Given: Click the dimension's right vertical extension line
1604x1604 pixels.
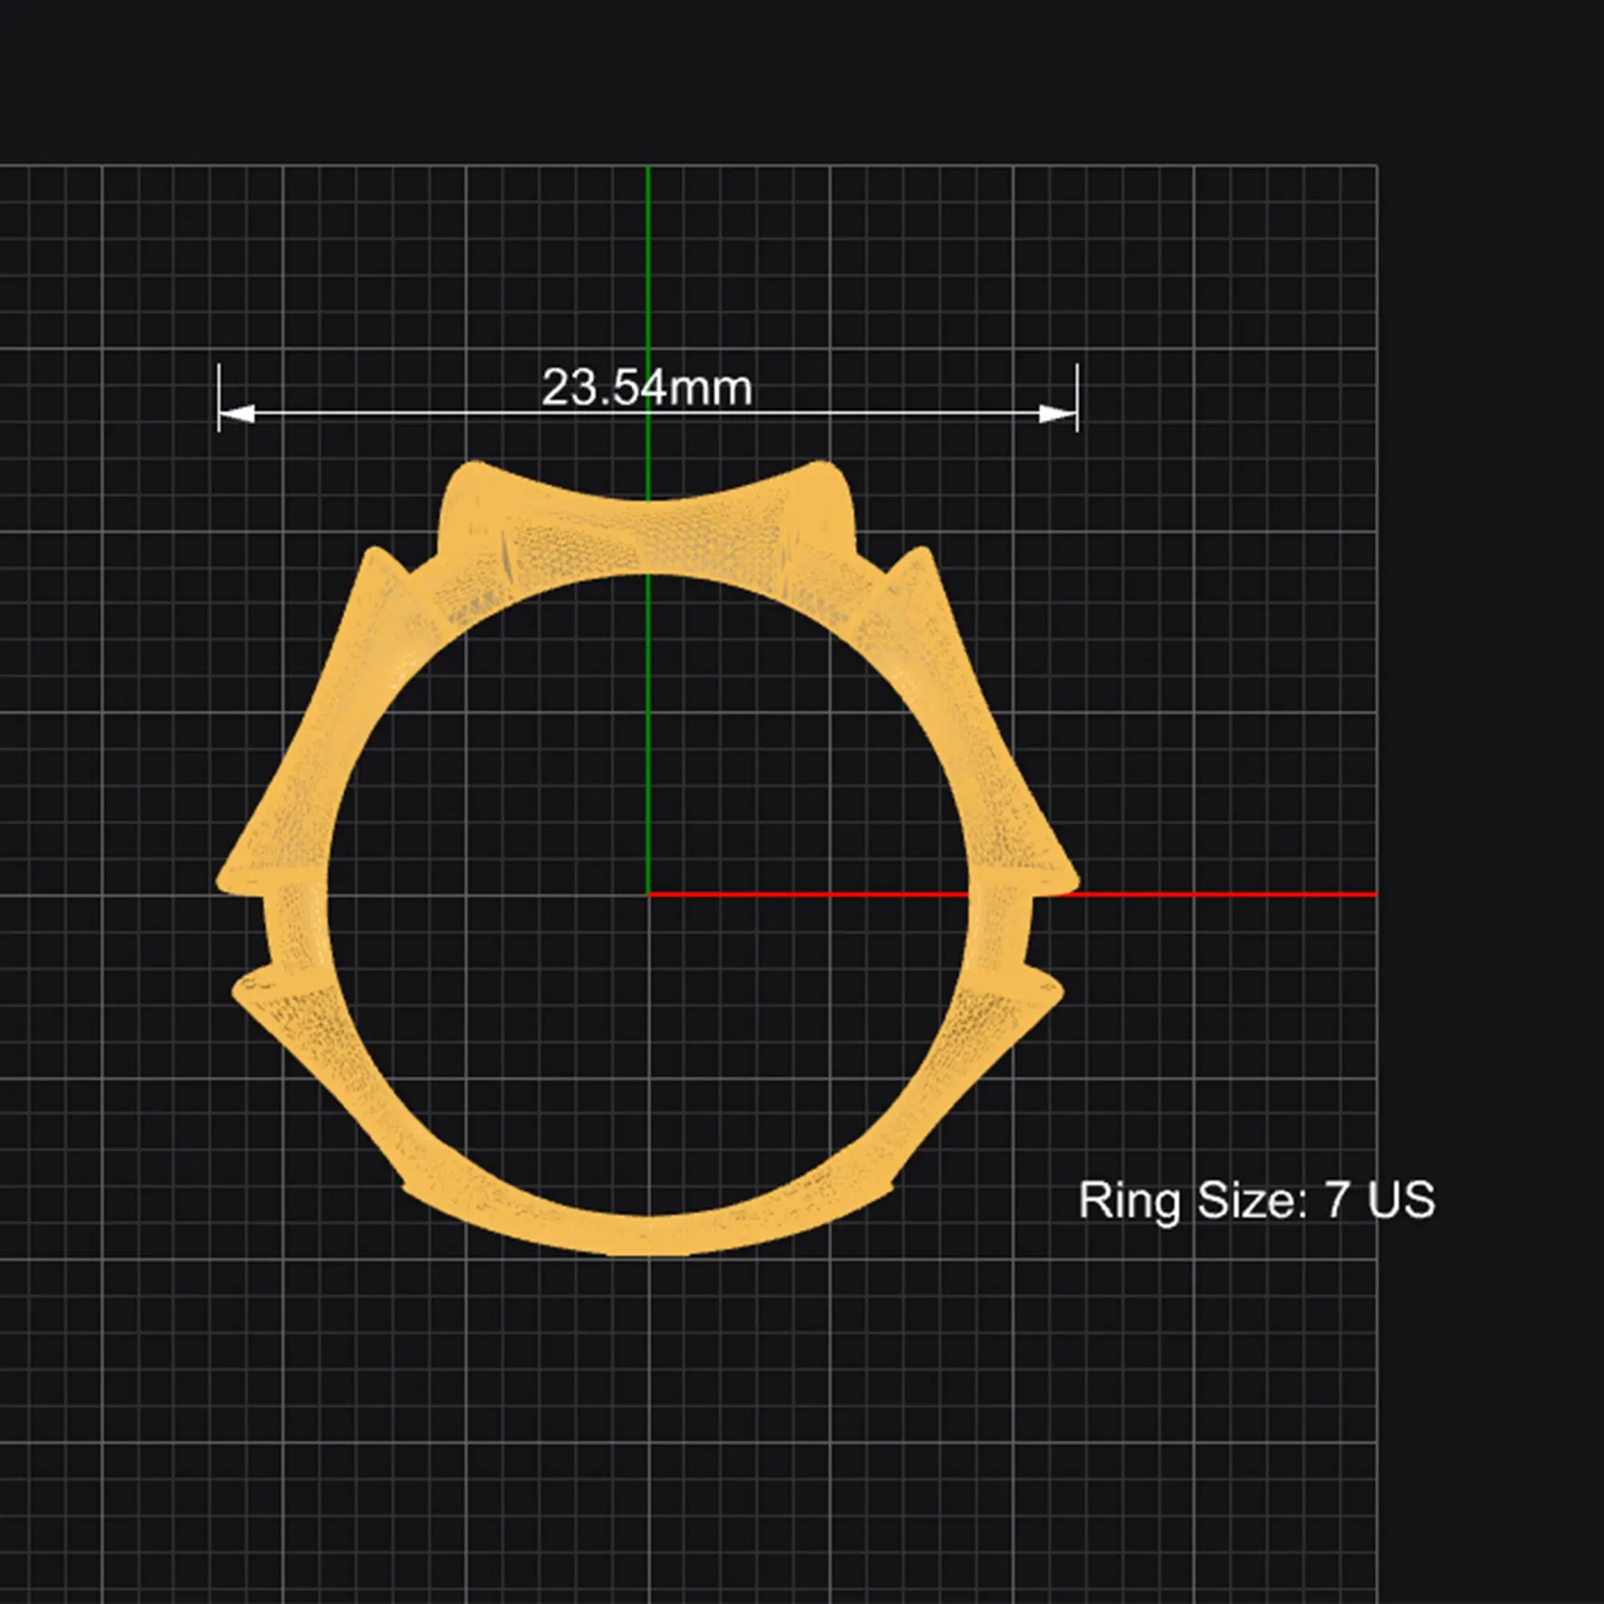Looking at the screenshot, I should click(x=1077, y=397).
